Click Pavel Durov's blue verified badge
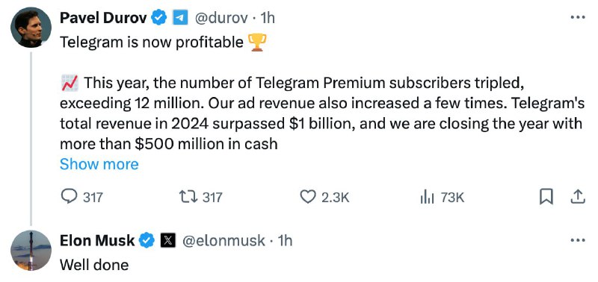This screenshot has width=598, height=282. [x=159, y=17]
